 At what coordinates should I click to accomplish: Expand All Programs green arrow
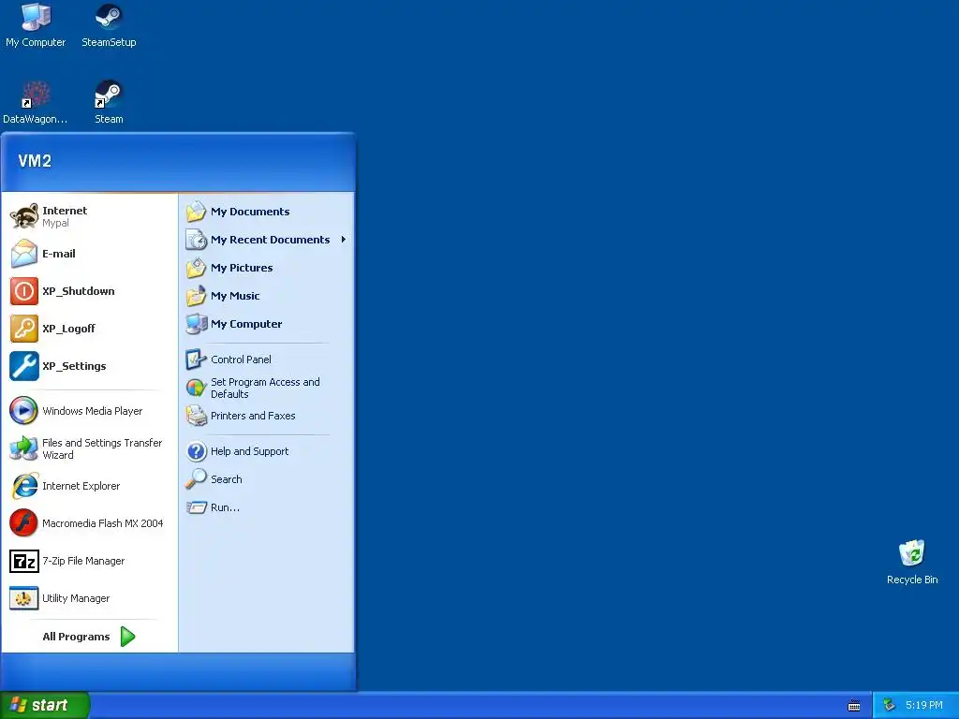[127, 637]
